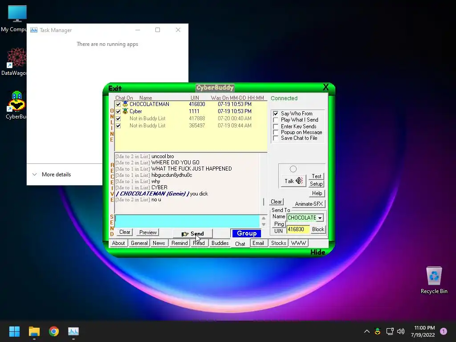Clear the received messages pane
The height and width of the screenshot is (342, 456).
(276, 202)
